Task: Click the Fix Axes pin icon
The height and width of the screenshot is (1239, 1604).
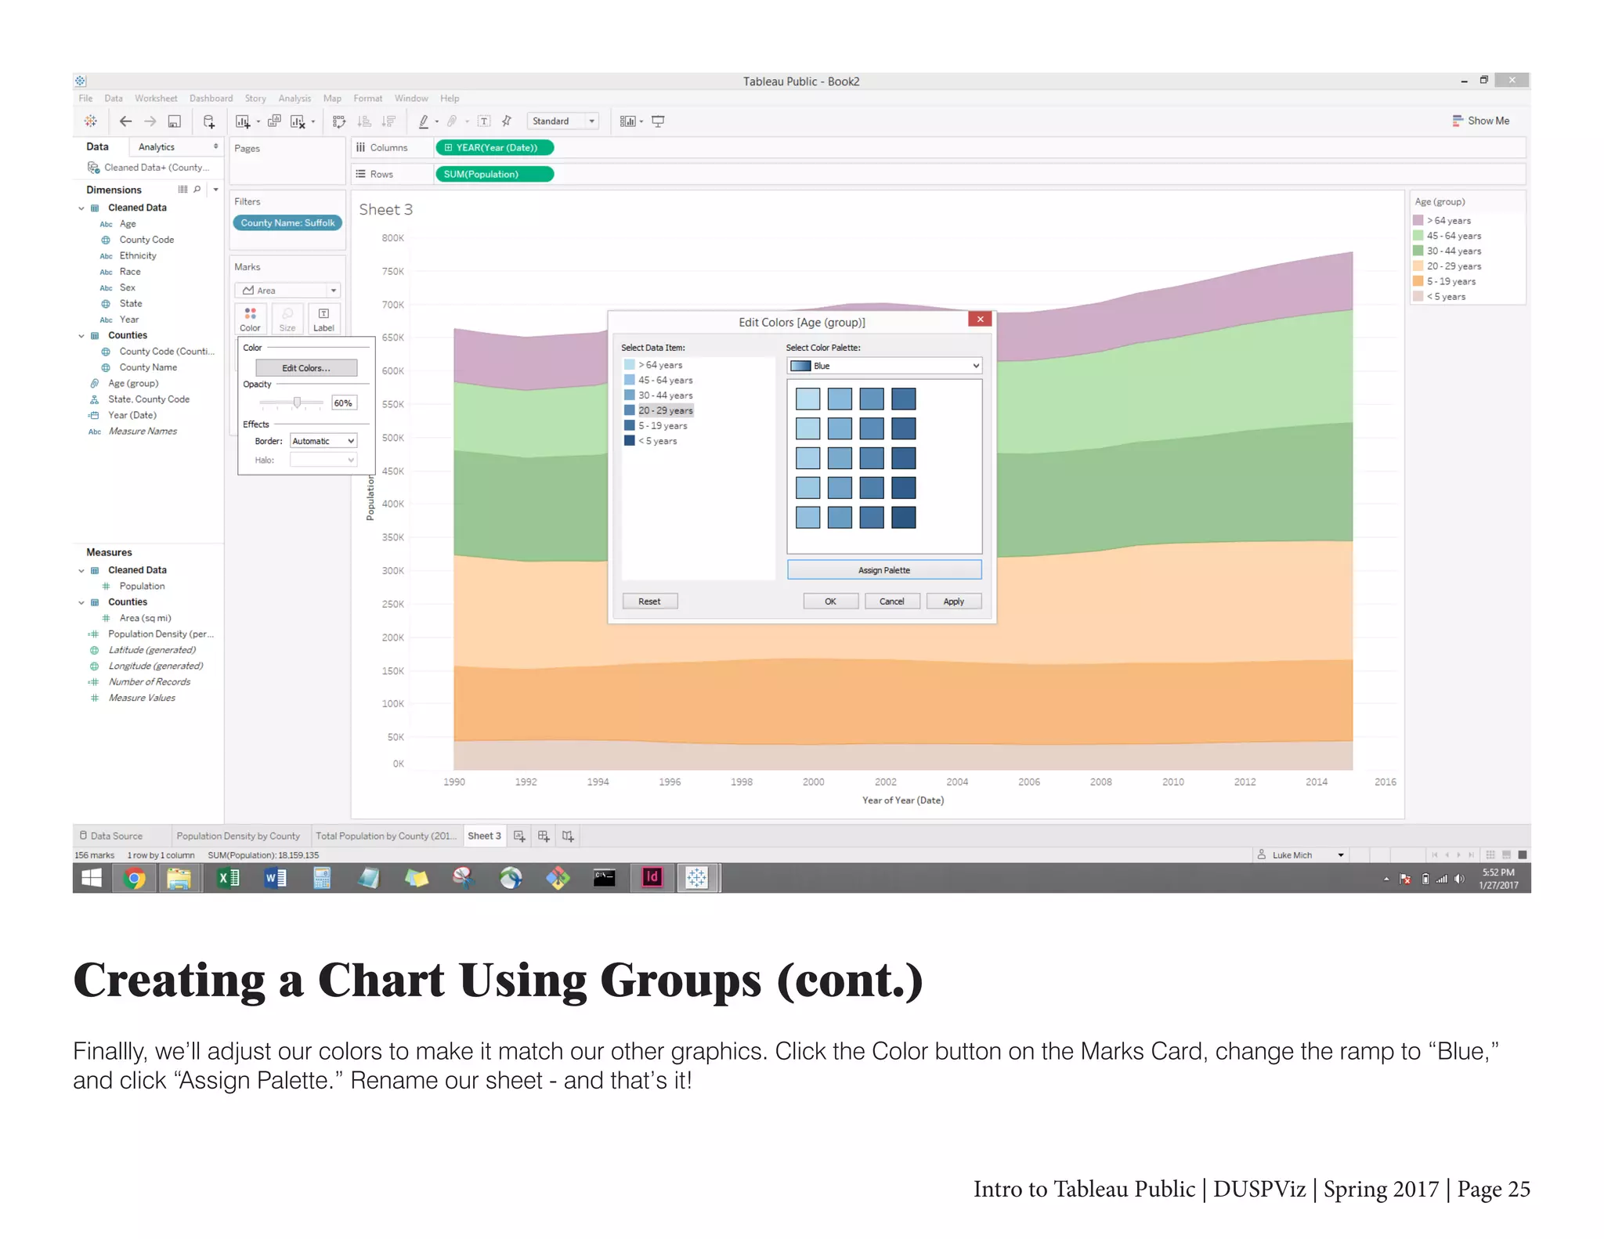Action: (507, 121)
